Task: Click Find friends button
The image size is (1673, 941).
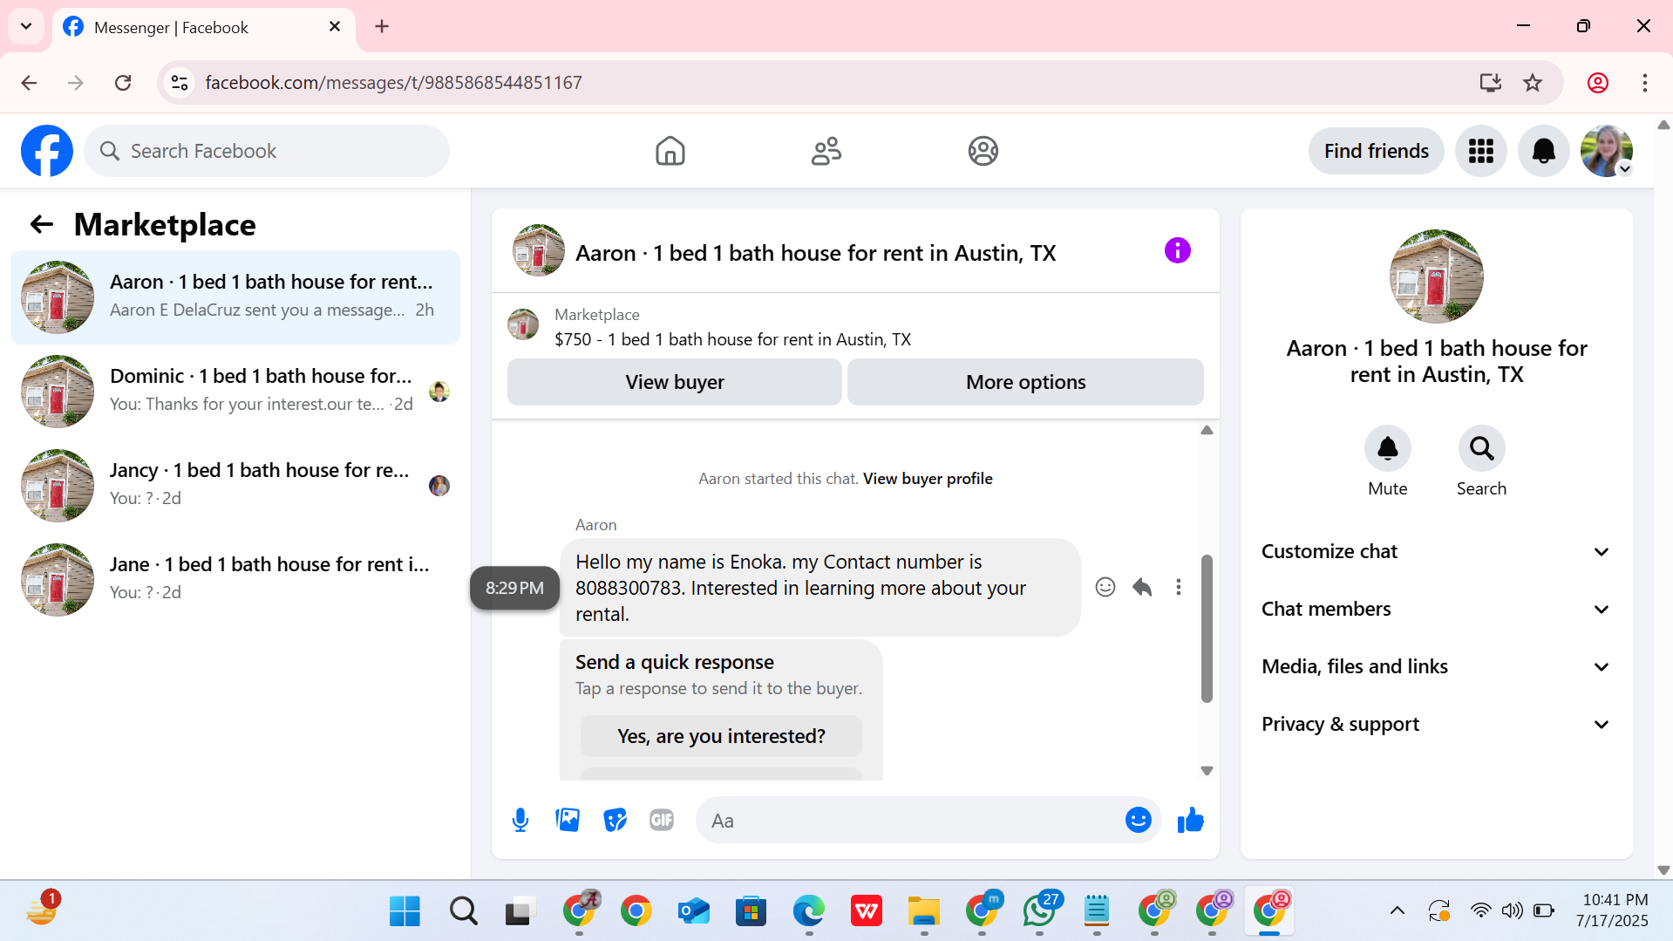Action: pos(1376,151)
